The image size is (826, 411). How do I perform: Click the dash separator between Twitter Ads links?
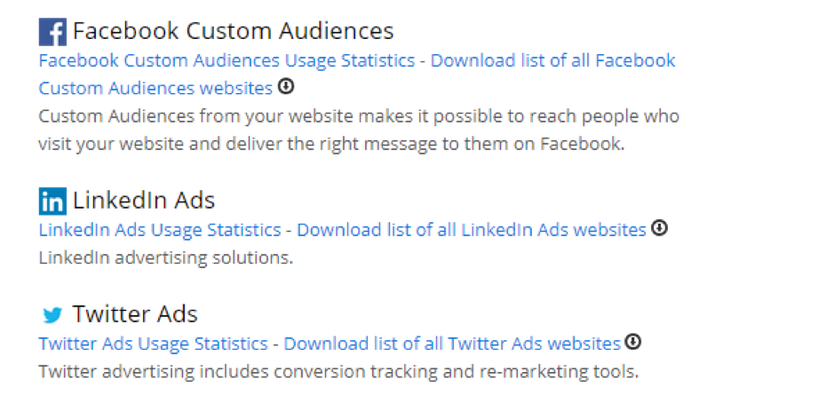click(x=275, y=344)
